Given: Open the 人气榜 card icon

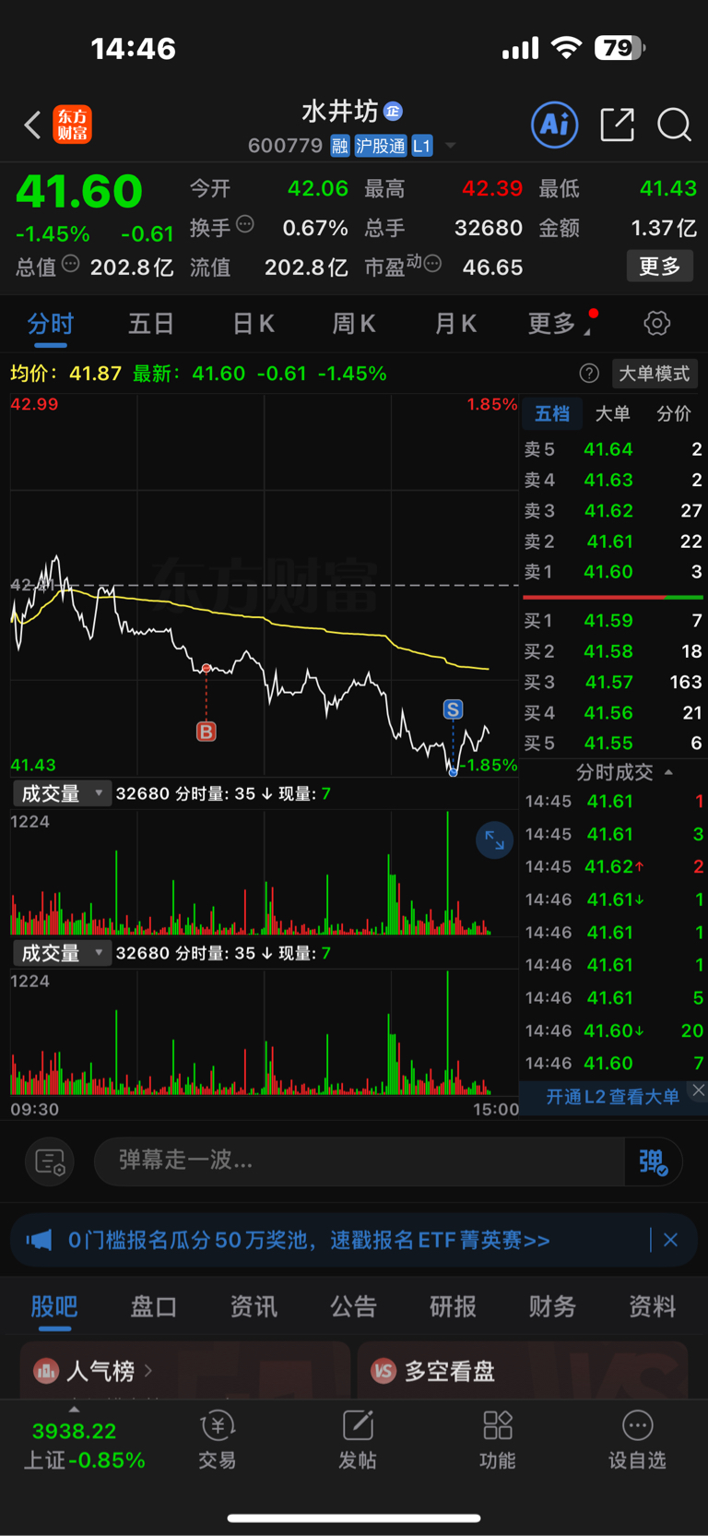Looking at the screenshot, I should click(46, 1371).
